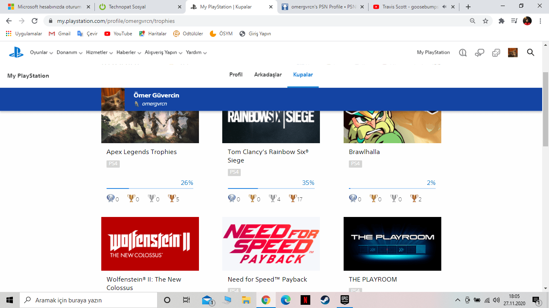
Task: Expand the Donanım menu
Action: (70, 53)
